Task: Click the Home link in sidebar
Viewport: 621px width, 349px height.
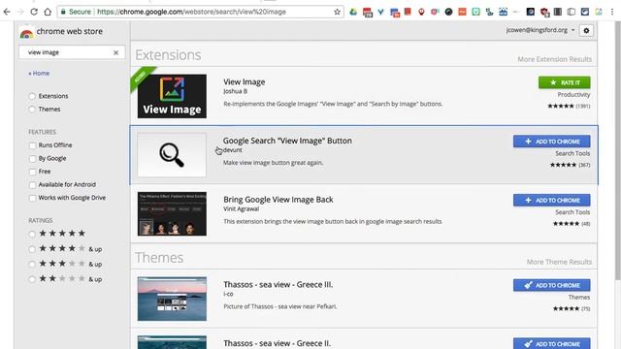Action: pos(39,74)
